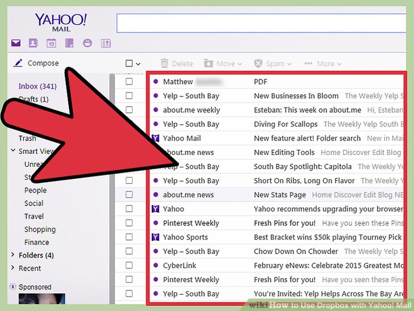The image size is (414, 311).
Task: Select People smart view
Action: click(x=35, y=190)
